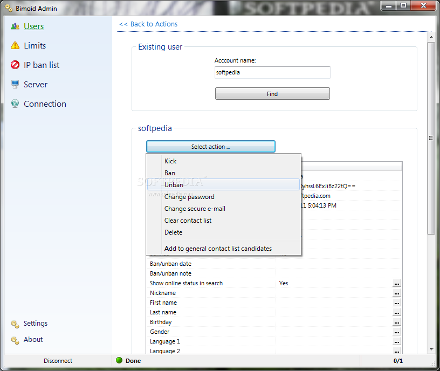Open the Select action dropdown button
Image resolution: width=440 pixels, height=371 pixels.
tap(210, 147)
